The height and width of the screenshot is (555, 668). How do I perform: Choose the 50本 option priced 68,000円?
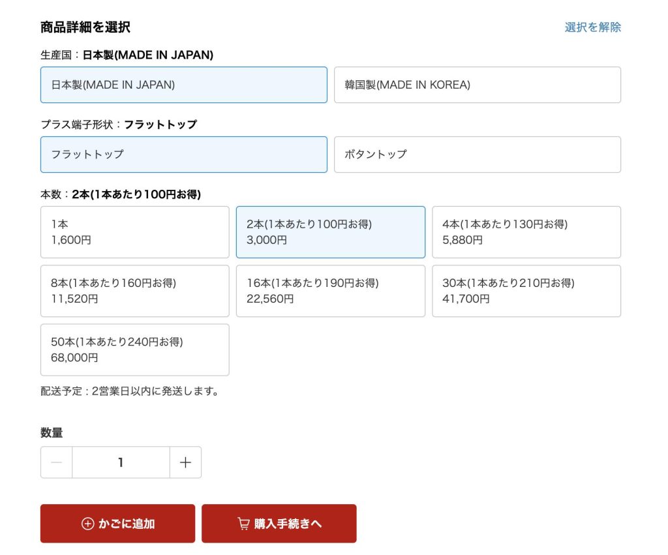134,350
